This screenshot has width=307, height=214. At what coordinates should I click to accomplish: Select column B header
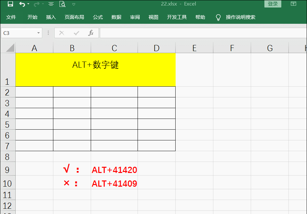[x=72, y=48]
